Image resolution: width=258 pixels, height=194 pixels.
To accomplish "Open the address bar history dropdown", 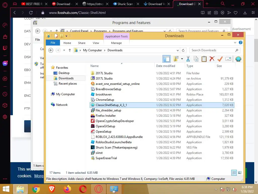I will pos(178,50).
